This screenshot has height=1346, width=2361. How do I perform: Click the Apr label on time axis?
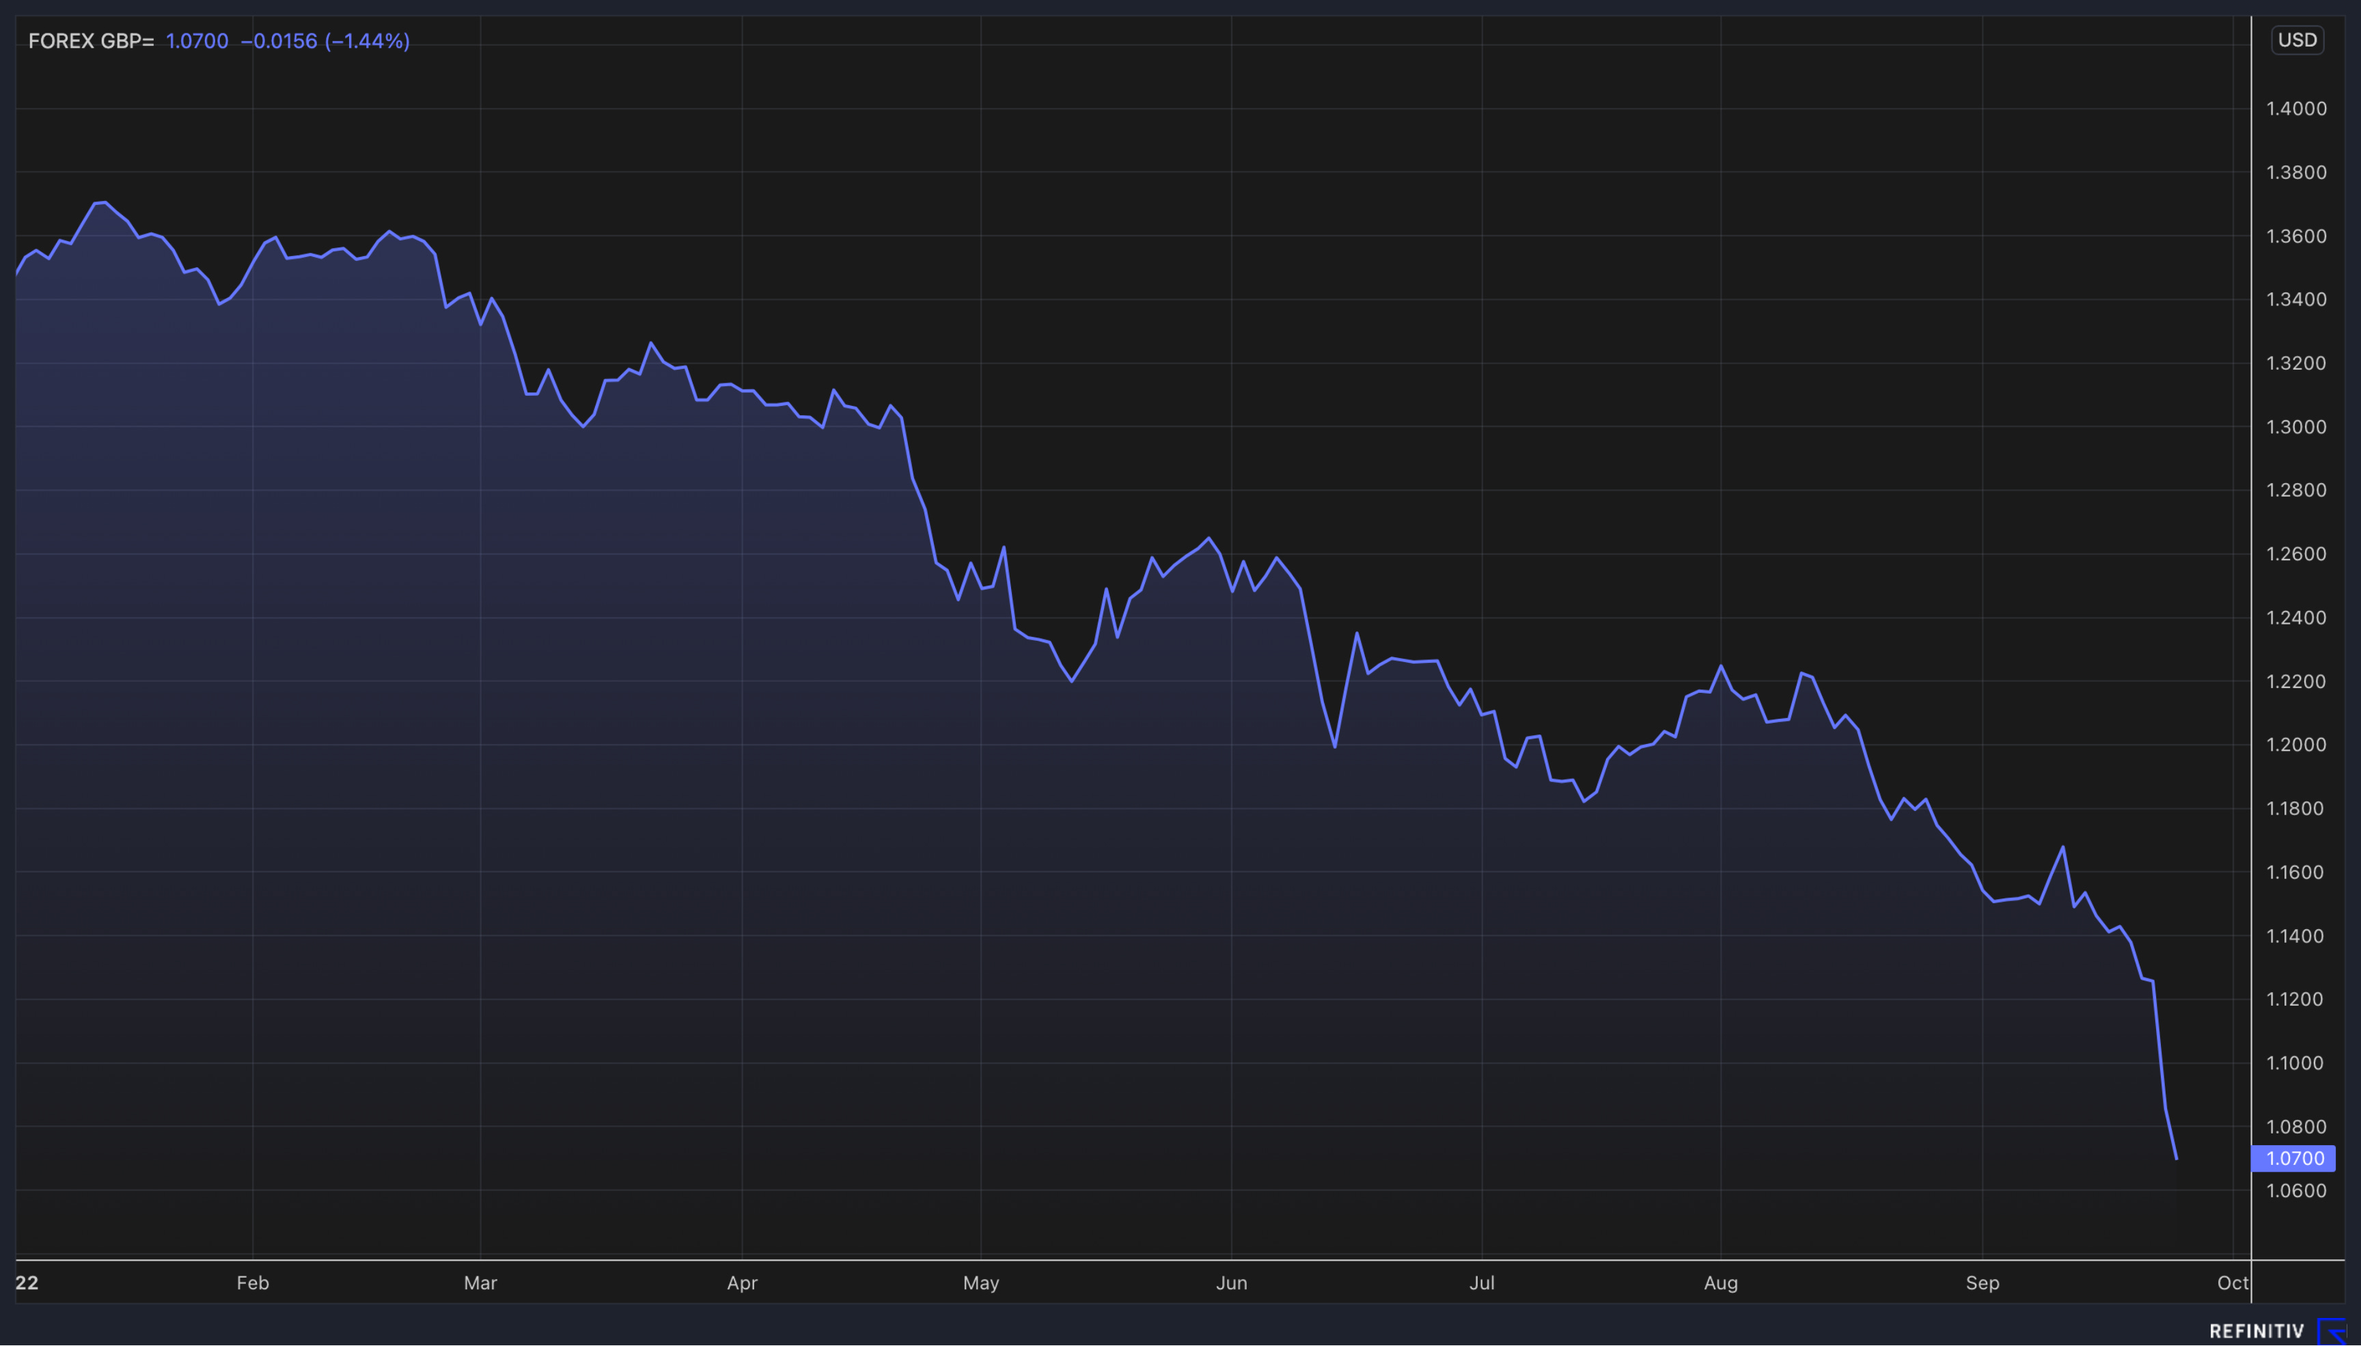pos(742,1282)
